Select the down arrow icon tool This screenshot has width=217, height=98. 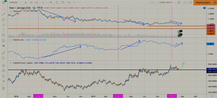[x=4, y=46]
